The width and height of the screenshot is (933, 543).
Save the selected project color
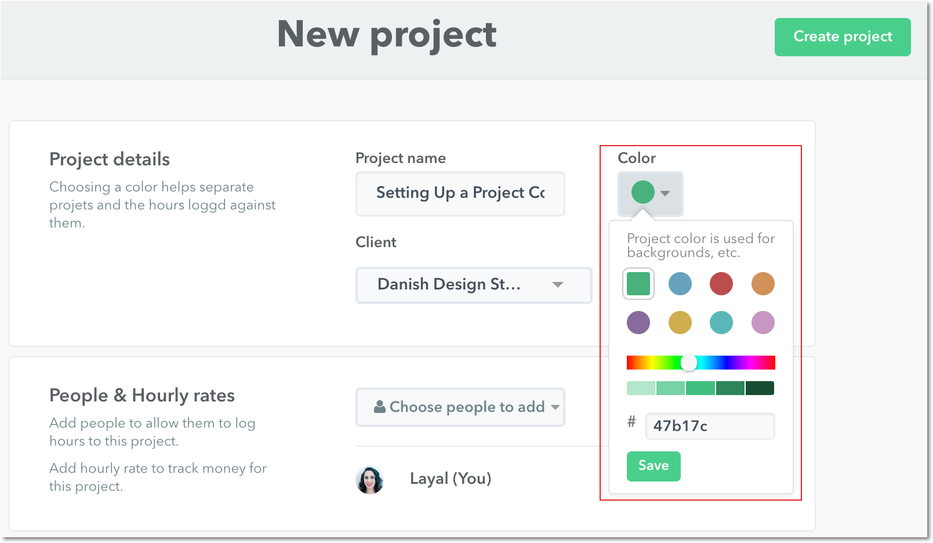click(x=654, y=466)
